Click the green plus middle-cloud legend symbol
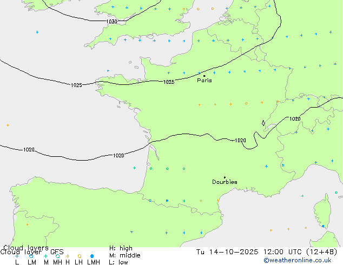 tap(45, 256)
